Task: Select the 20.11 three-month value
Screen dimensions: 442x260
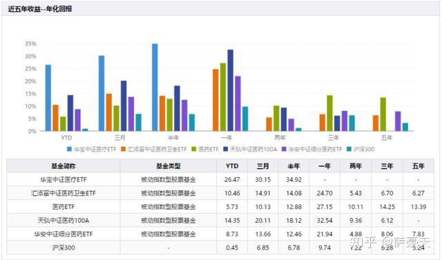Action: click(x=262, y=220)
